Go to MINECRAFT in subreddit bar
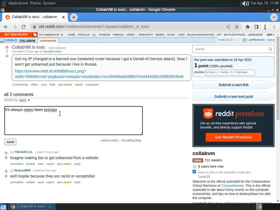Image resolution: width=280 pixels, height=210 pixels. pyautogui.click(x=146, y=35)
